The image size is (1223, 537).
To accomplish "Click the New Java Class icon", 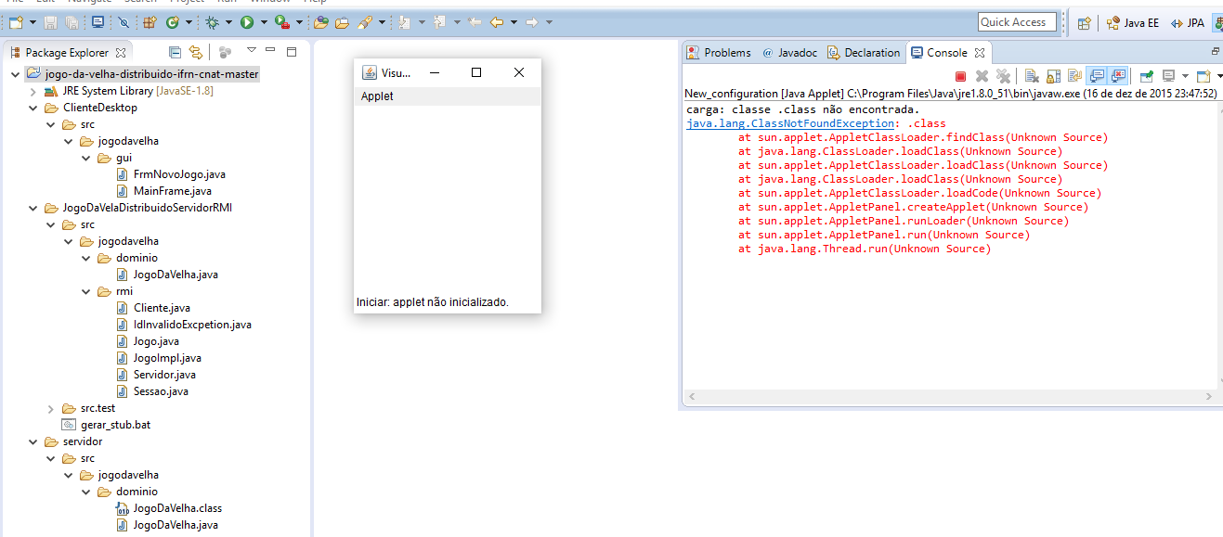I will click(x=172, y=22).
